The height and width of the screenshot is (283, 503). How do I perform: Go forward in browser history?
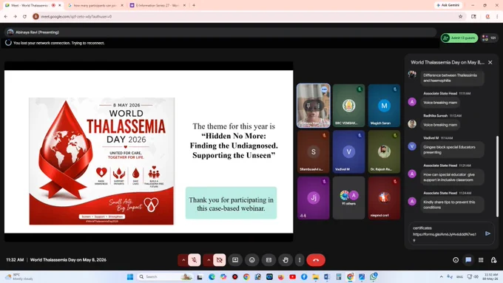15,16
